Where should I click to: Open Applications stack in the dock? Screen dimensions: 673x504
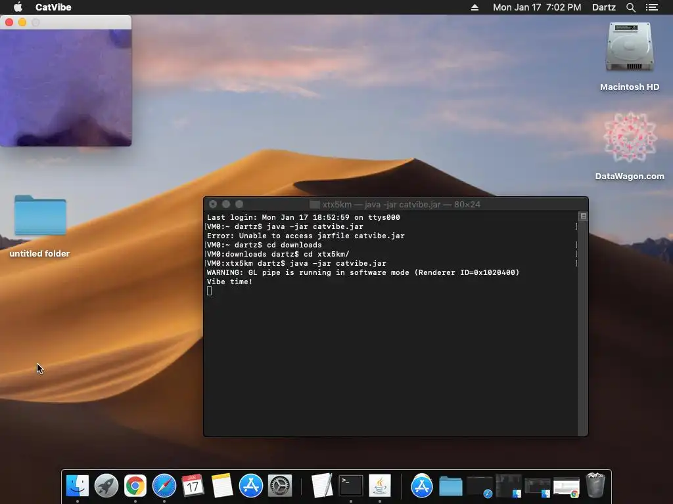421,486
